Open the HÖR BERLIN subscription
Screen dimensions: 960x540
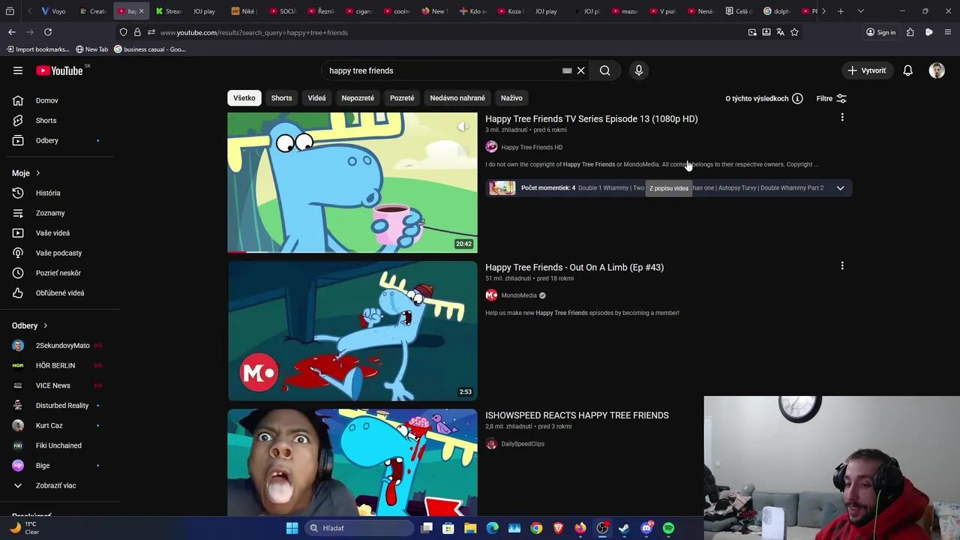[57, 365]
